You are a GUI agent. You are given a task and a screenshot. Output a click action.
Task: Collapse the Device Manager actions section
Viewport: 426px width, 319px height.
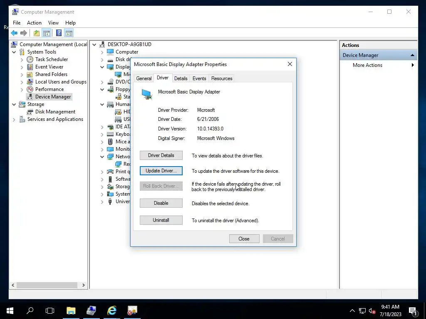tap(412, 55)
